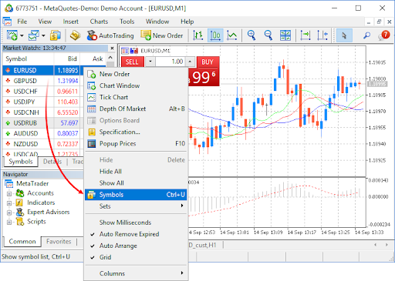Toggle Auto Remove Expired option

136,234
